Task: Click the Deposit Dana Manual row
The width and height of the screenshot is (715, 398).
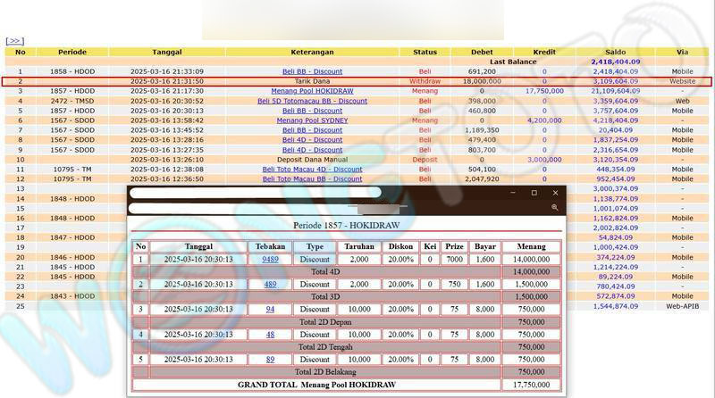Action: [312, 160]
